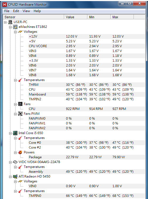148x199 pixels.
Task: Open the Edit menu
Action: point(16,11)
